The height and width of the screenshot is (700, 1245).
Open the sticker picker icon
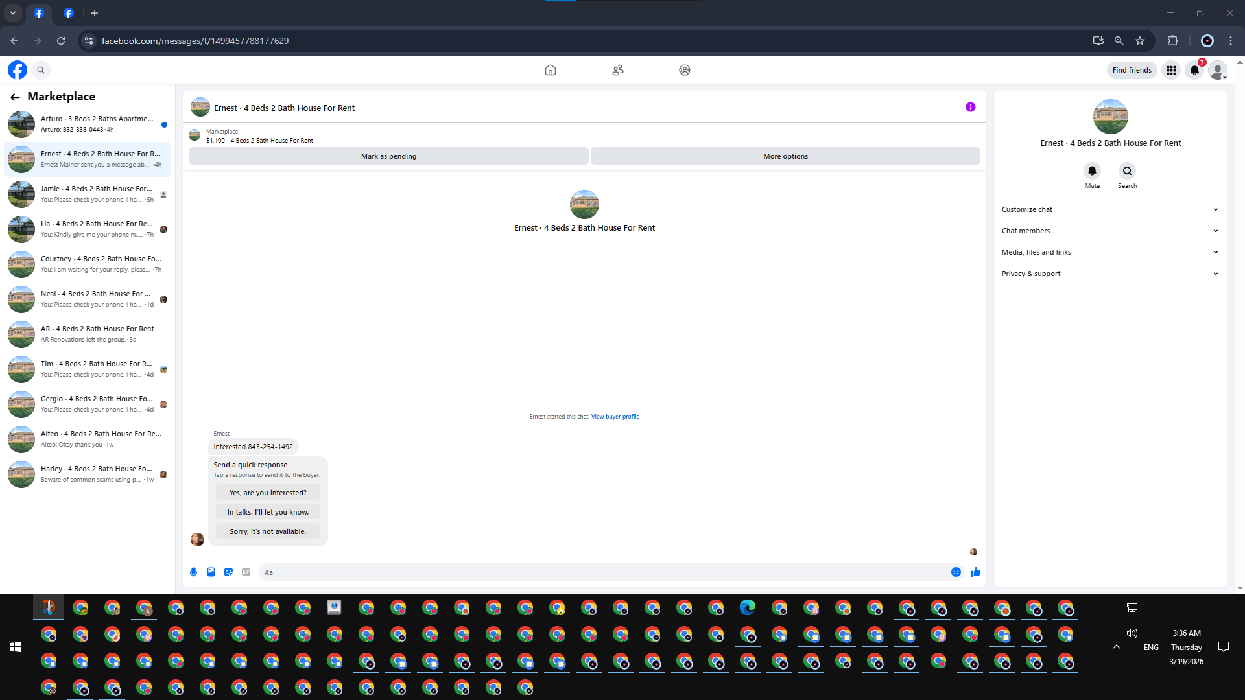coord(228,572)
